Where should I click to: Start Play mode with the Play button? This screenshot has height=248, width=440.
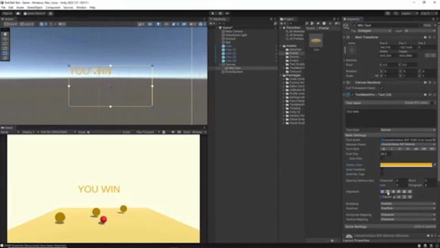click(213, 13)
